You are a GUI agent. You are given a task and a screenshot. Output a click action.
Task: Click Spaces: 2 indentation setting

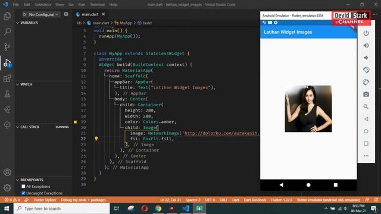[193, 200]
